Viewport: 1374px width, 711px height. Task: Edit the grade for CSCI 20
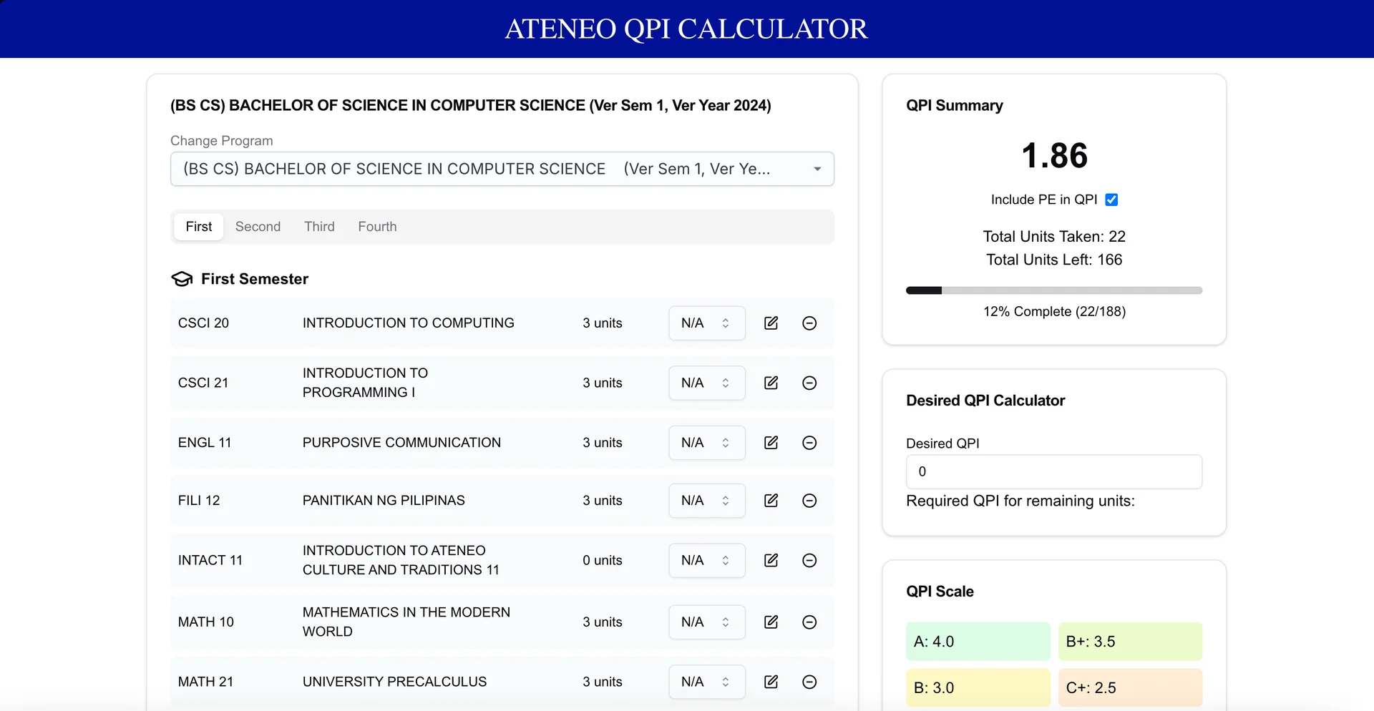point(771,323)
